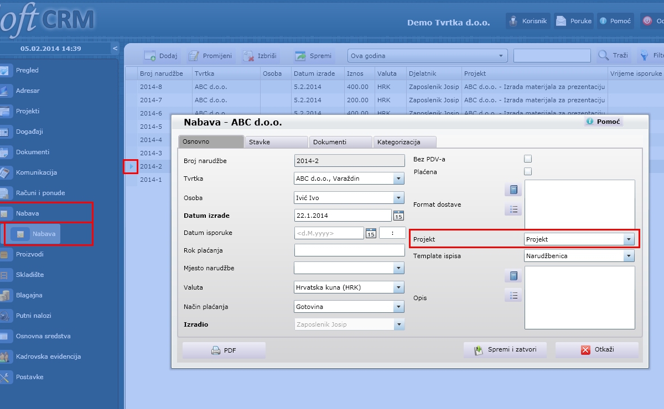
Task: Click the Promijeni toolbar button
Action: (x=210, y=56)
